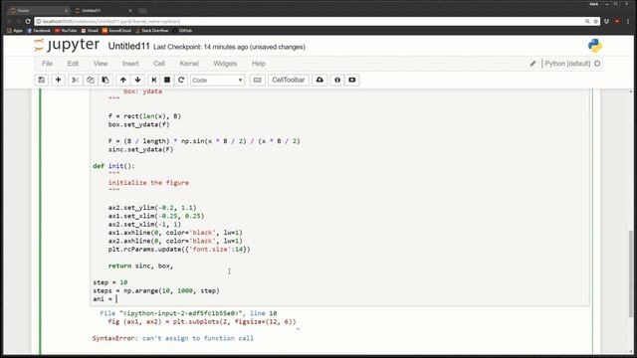
Task: Select the Untitled11 browser tab
Action: (x=102, y=10)
